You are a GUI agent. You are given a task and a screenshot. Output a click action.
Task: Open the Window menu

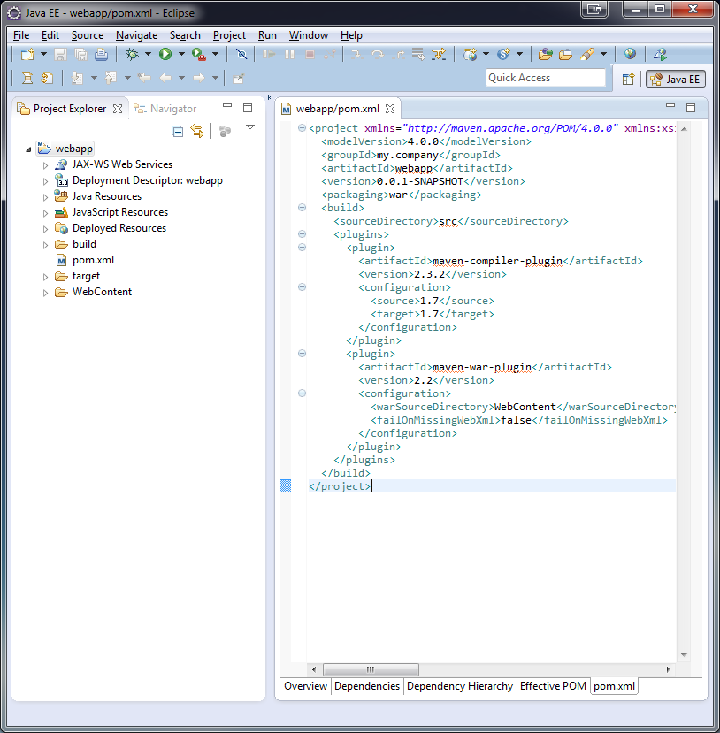click(x=308, y=35)
